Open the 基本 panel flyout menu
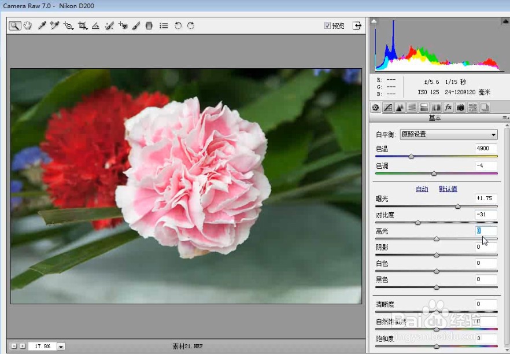The width and height of the screenshot is (510, 354). (505, 118)
